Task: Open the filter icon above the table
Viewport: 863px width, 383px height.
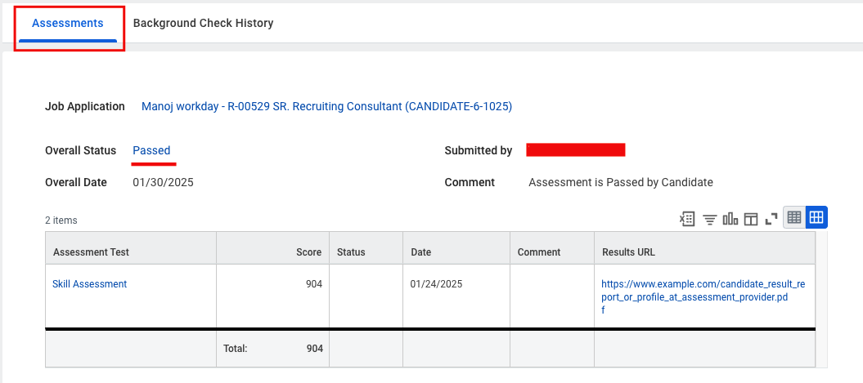Action: (710, 219)
